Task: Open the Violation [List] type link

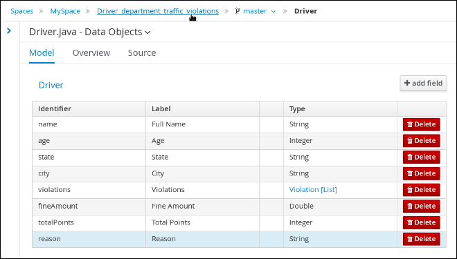Action: tap(313, 189)
